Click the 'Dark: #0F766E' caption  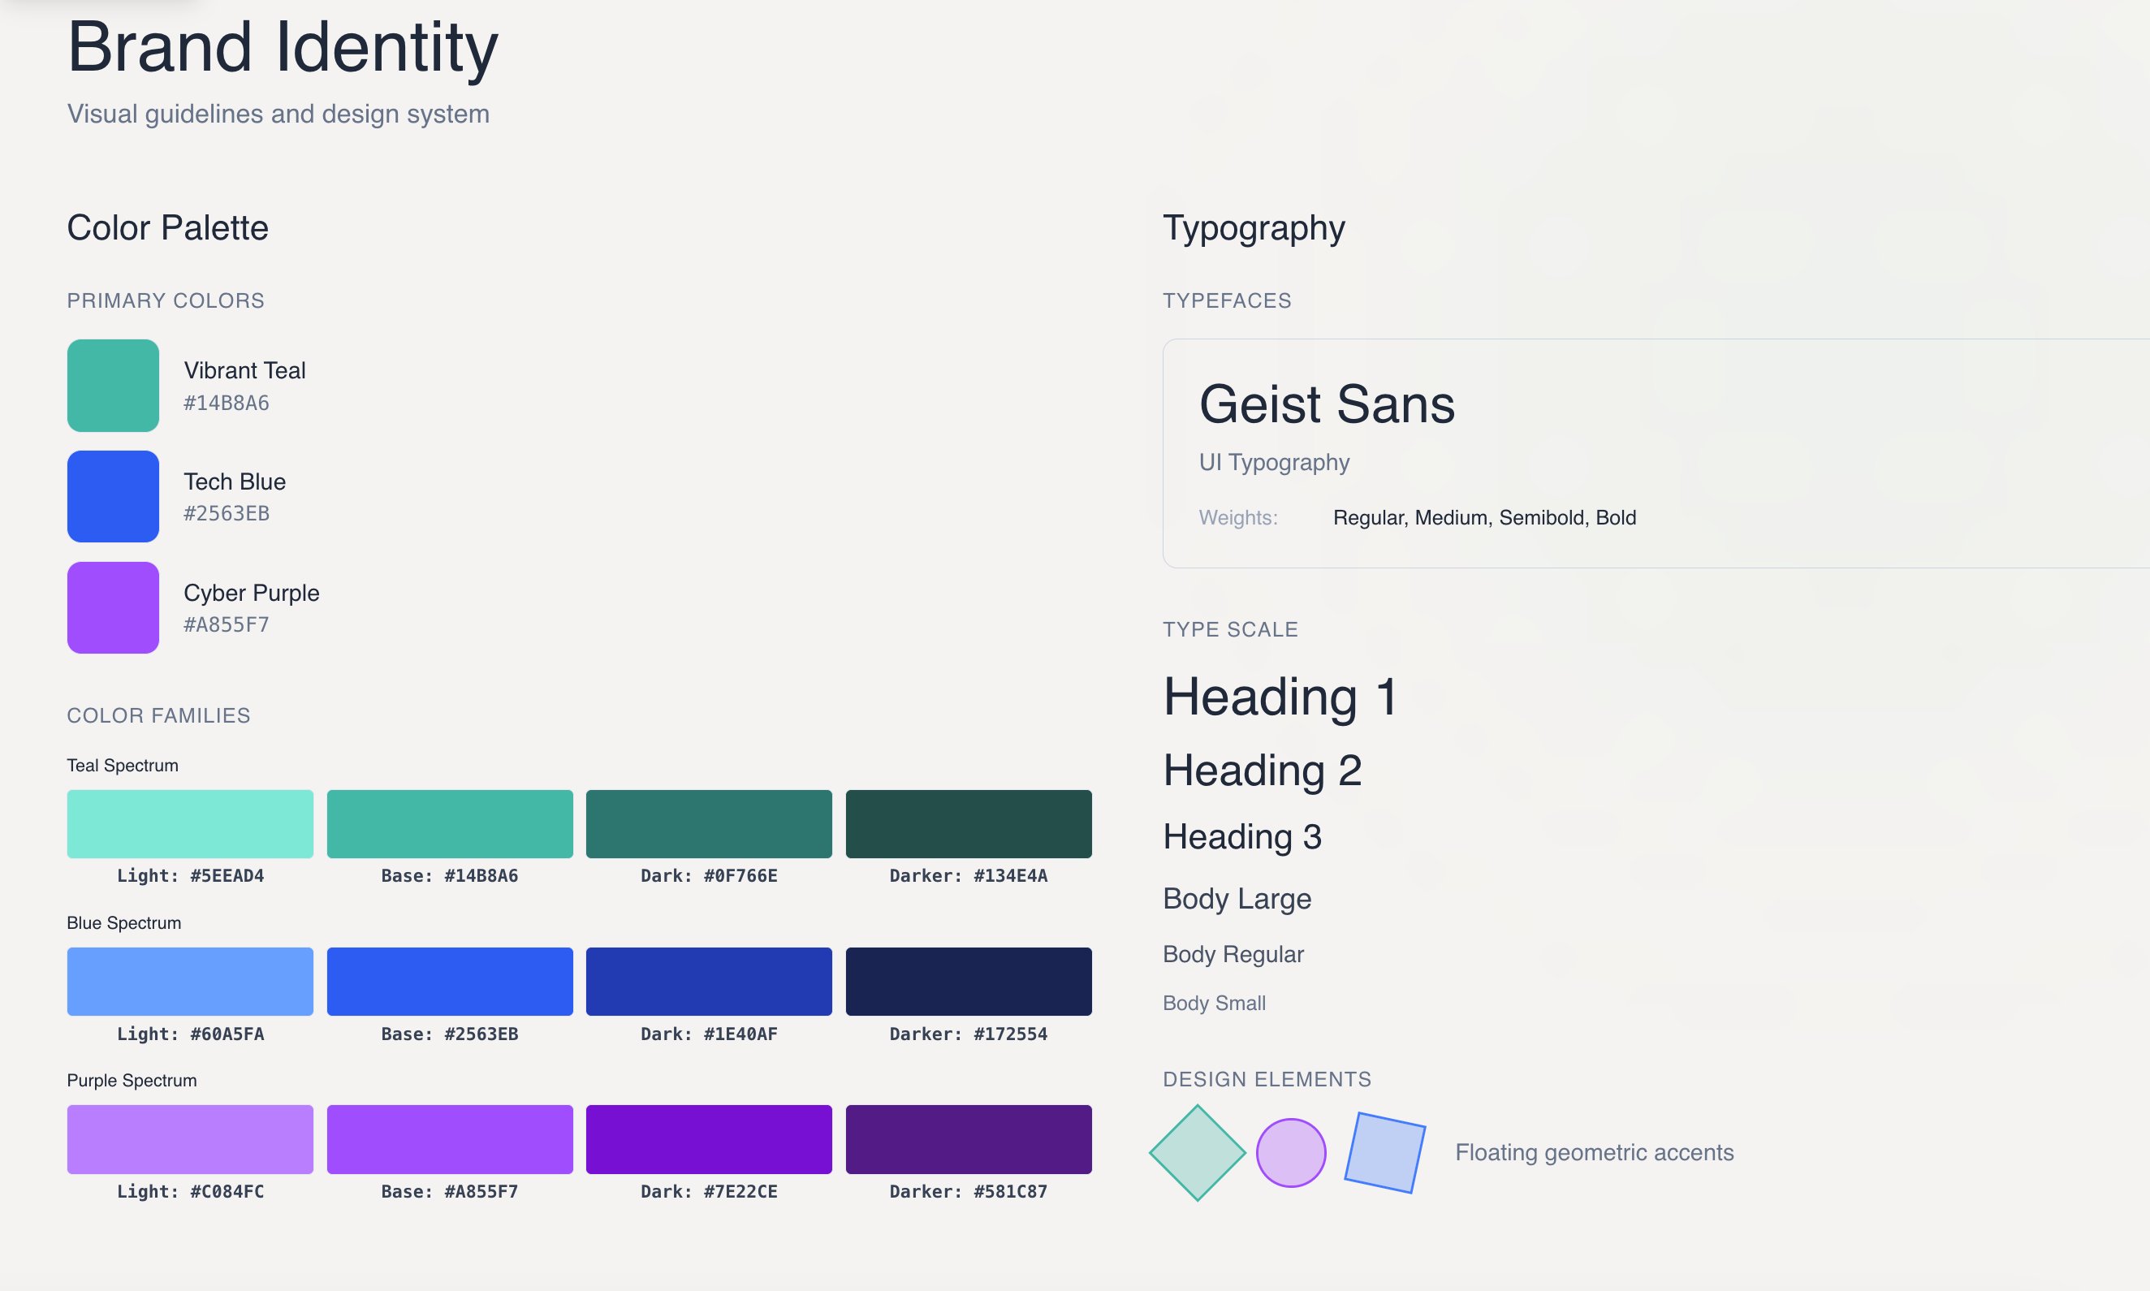(x=709, y=876)
